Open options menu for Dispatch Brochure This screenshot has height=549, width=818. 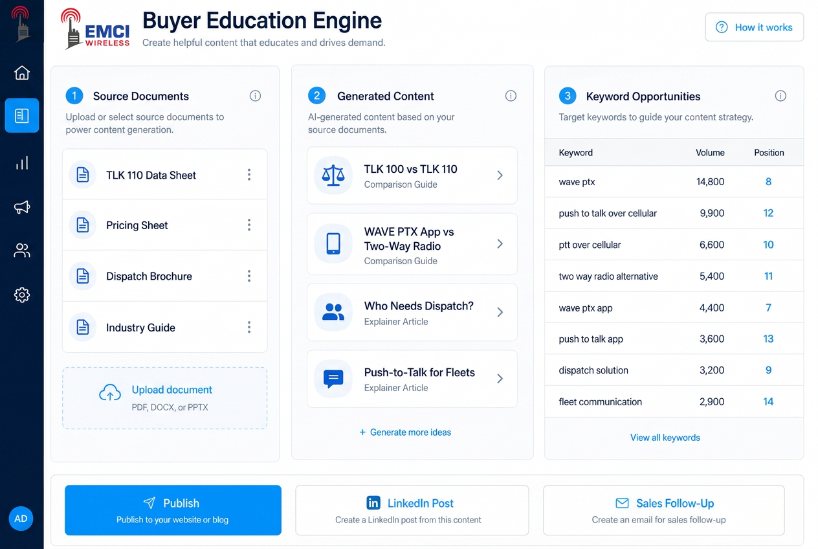[249, 276]
